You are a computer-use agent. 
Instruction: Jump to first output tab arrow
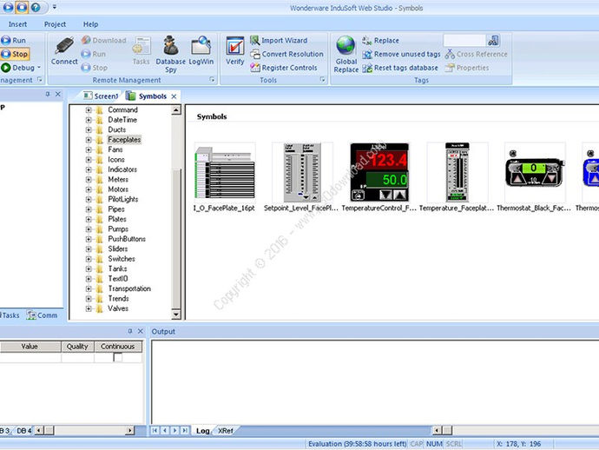coord(155,431)
